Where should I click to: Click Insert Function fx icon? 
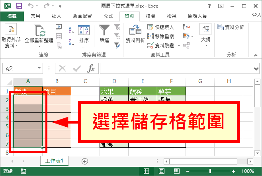91,68
